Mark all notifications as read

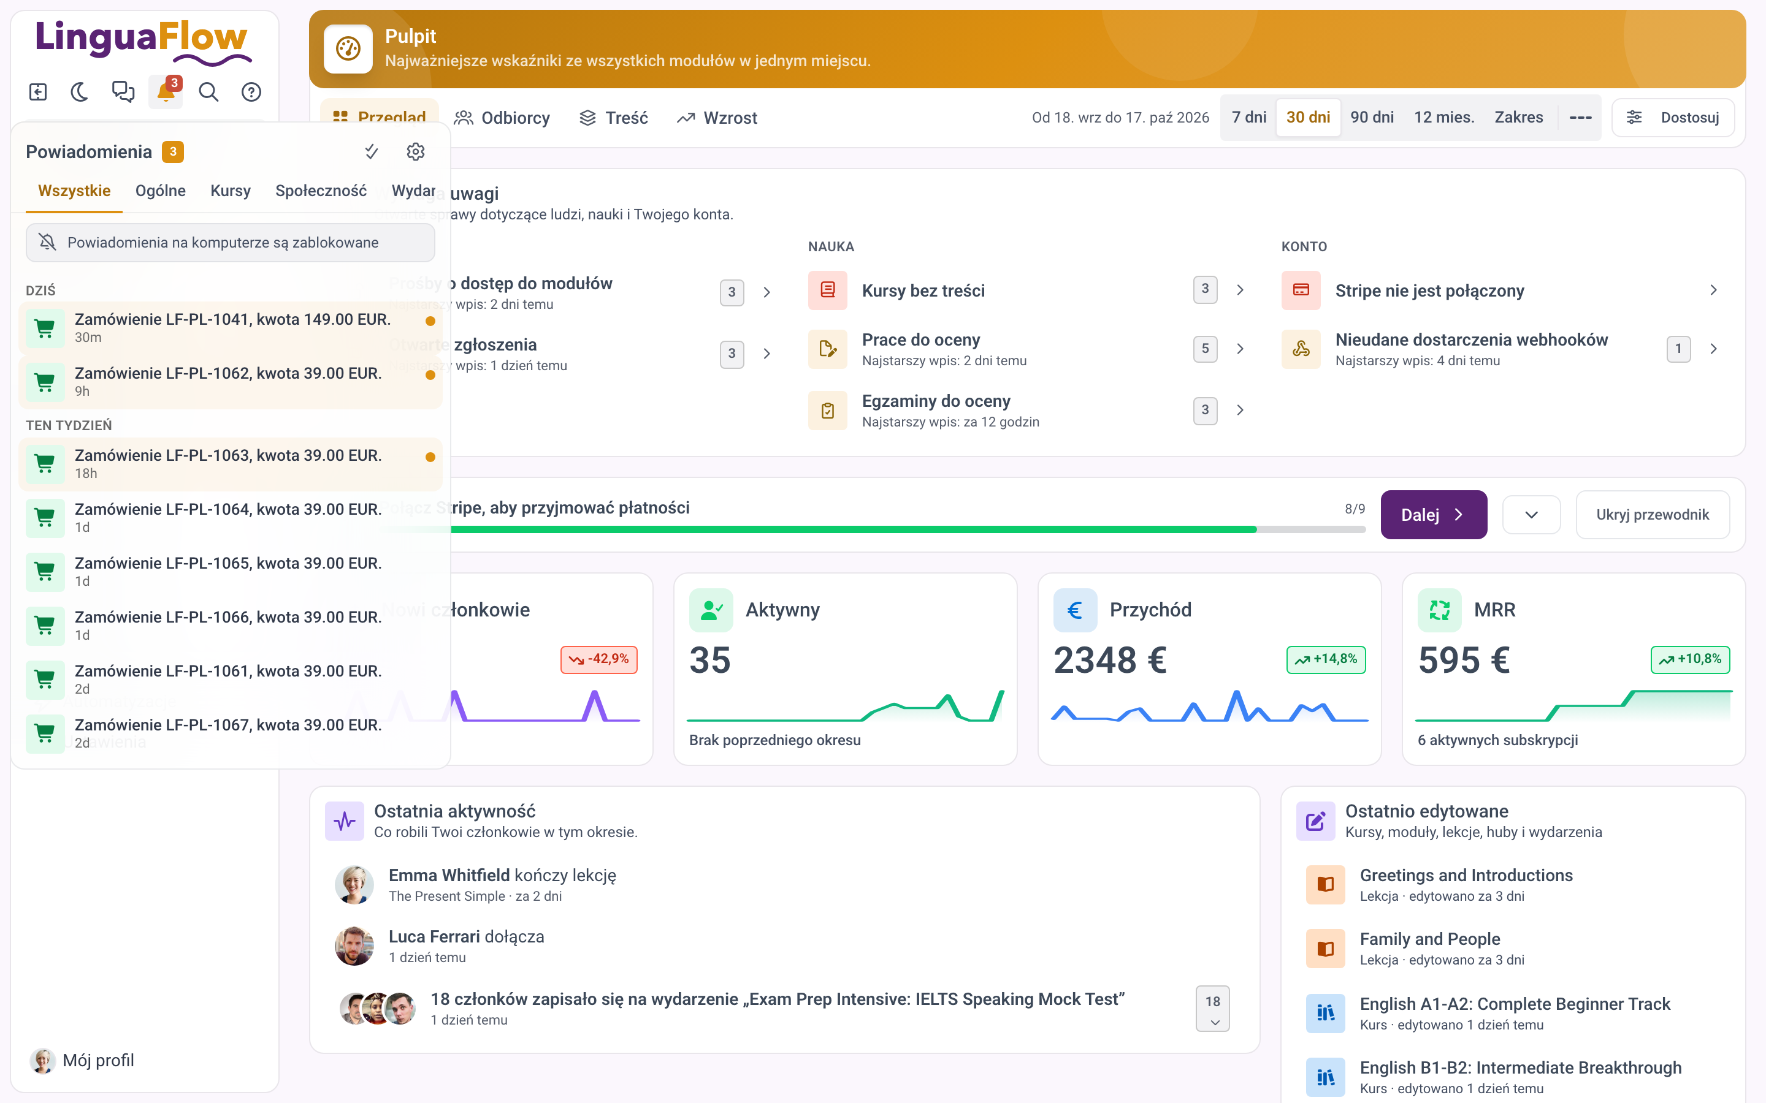coord(372,152)
